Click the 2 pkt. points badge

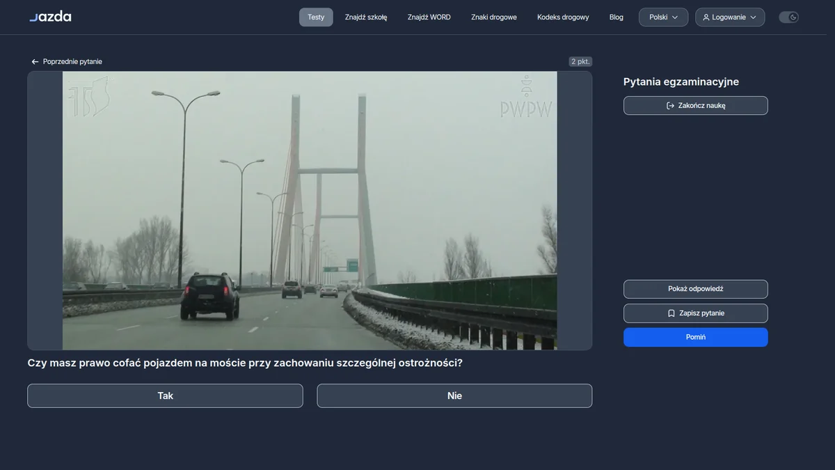(x=580, y=62)
